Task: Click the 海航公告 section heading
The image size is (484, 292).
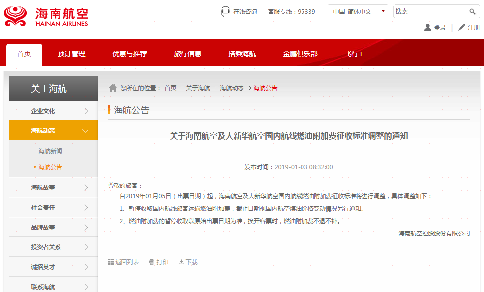Action: (x=131, y=110)
